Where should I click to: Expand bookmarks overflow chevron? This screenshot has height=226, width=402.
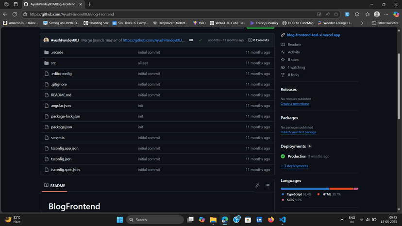[362, 23]
